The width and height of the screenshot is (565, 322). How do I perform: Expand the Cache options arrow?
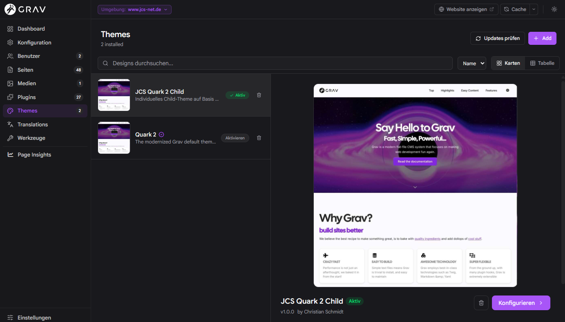[x=534, y=9]
